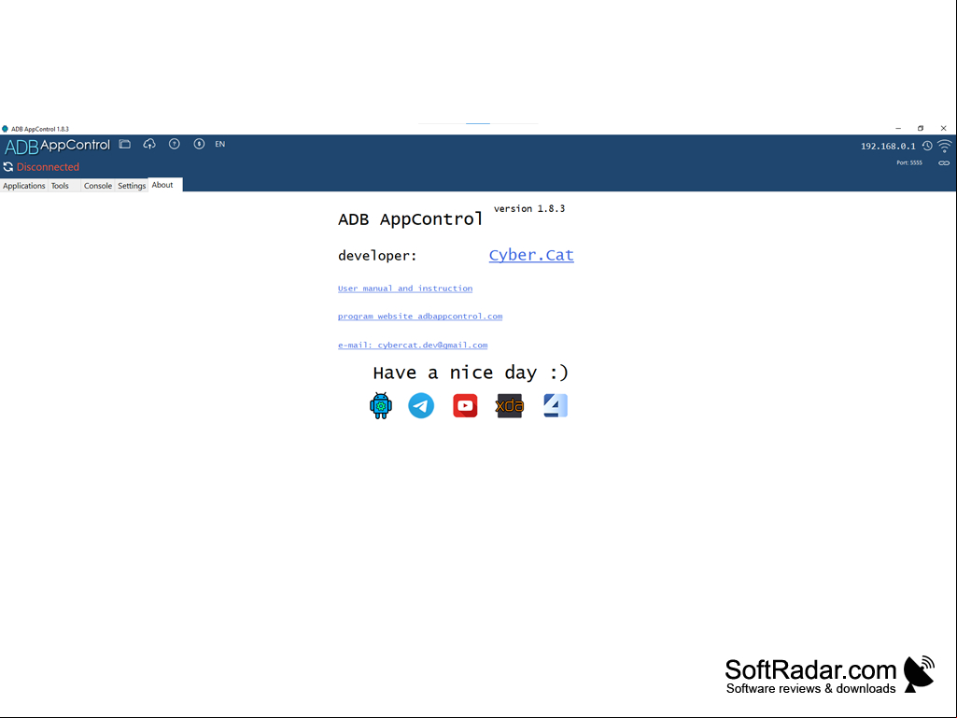Viewport: 957px width, 718px height.
Task: Switch to the Settings tab
Action: [x=132, y=186]
